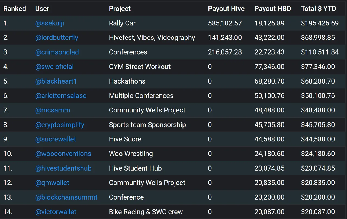The width and height of the screenshot is (347, 219).
Task: Select the 43,222.00 Payout HBD value
Action: pyautogui.click(x=269, y=38)
